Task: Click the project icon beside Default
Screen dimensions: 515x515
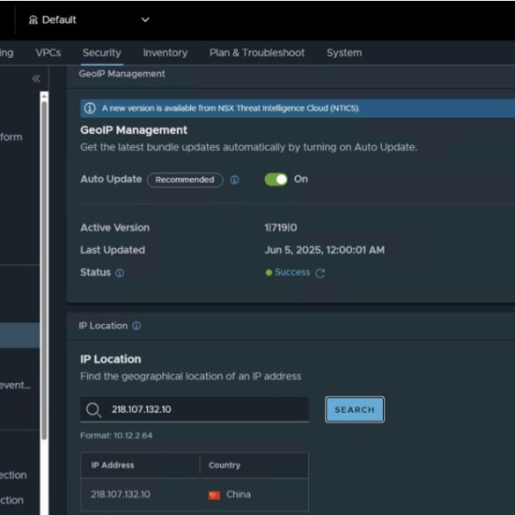Action: 33,20
